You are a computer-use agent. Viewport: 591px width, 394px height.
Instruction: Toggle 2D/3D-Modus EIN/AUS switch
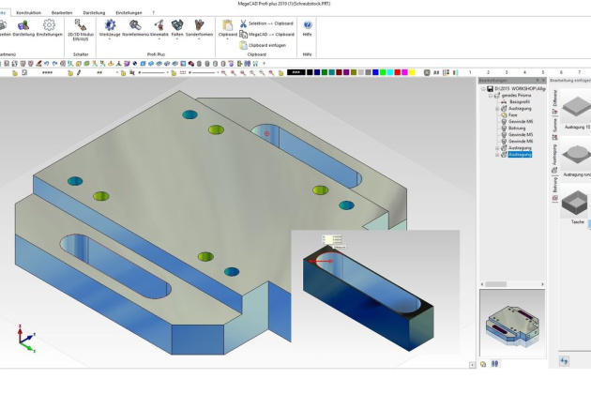tap(81, 27)
